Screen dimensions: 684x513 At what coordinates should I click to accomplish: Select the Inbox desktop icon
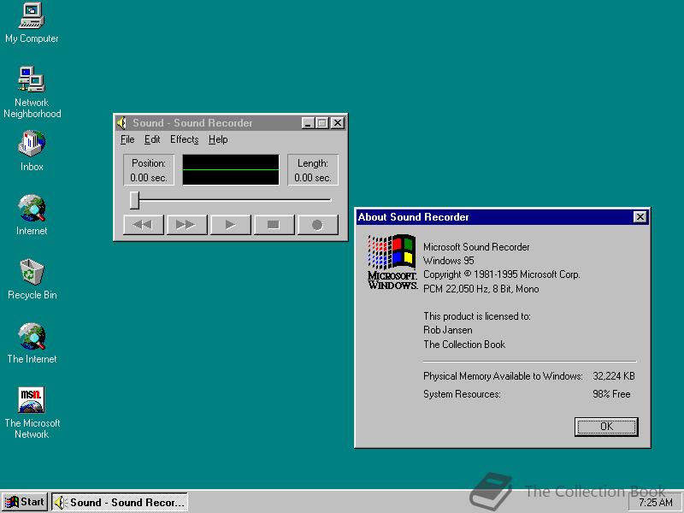click(x=32, y=150)
